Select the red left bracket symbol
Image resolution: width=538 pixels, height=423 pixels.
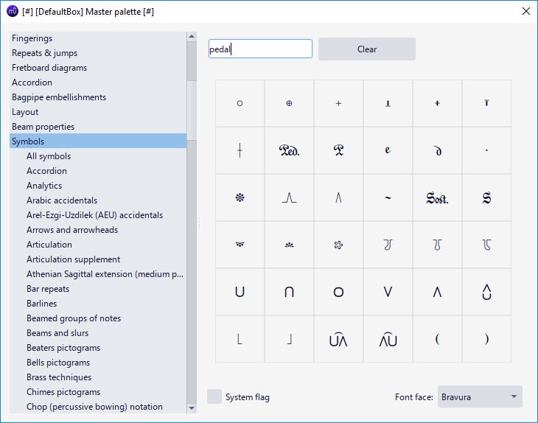click(x=240, y=339)
